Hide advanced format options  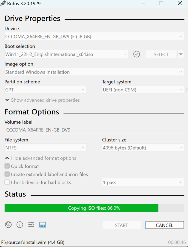click(41, 158)
